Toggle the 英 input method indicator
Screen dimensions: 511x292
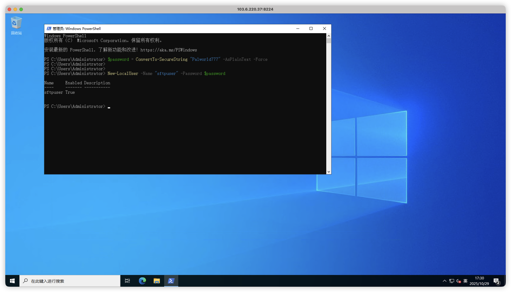point(465,281)
